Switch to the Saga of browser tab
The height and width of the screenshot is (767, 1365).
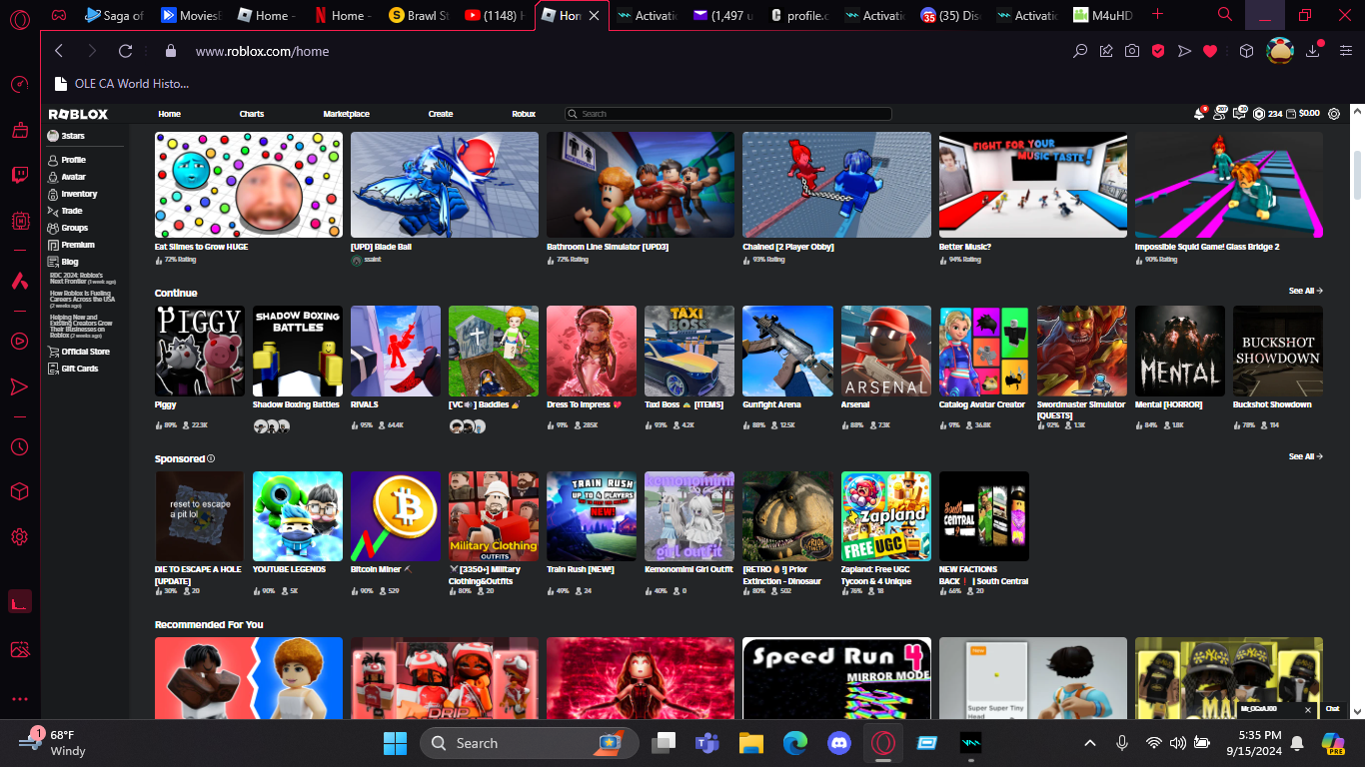click(x=115, y=15)
